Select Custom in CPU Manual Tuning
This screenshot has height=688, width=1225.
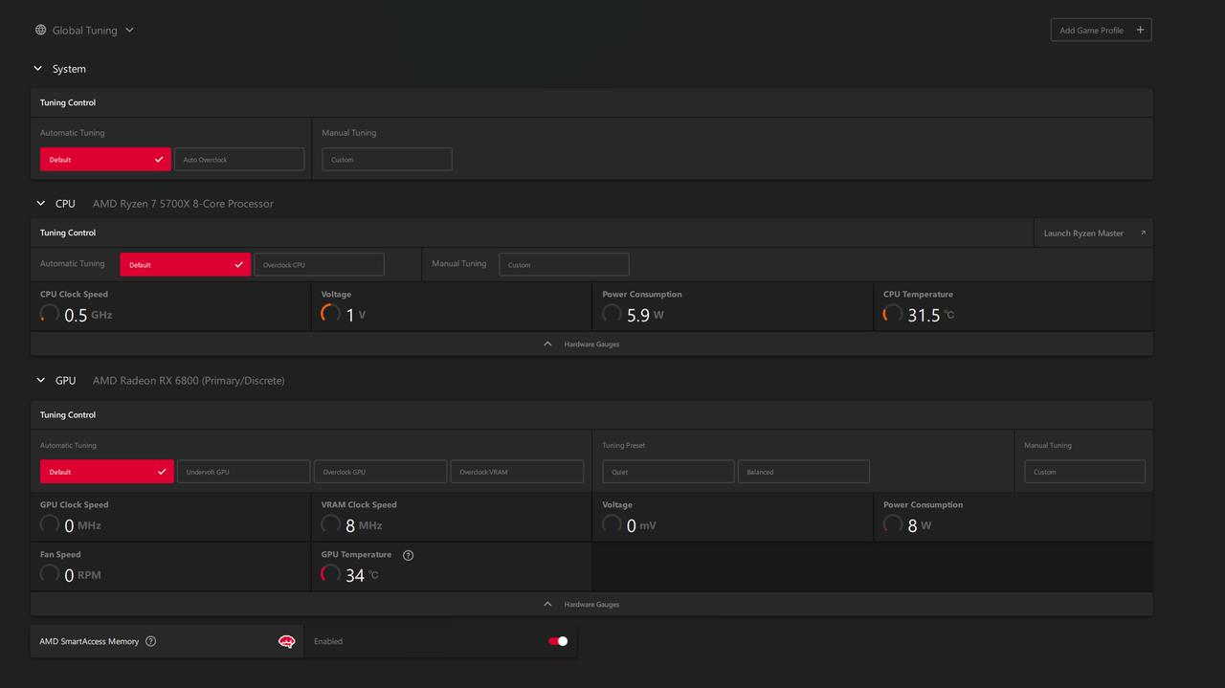pyautogui.click(x=564, y=264)
